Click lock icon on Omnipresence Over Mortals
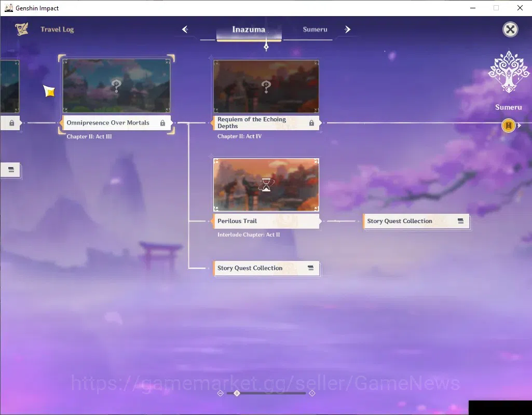 [162, 123]
